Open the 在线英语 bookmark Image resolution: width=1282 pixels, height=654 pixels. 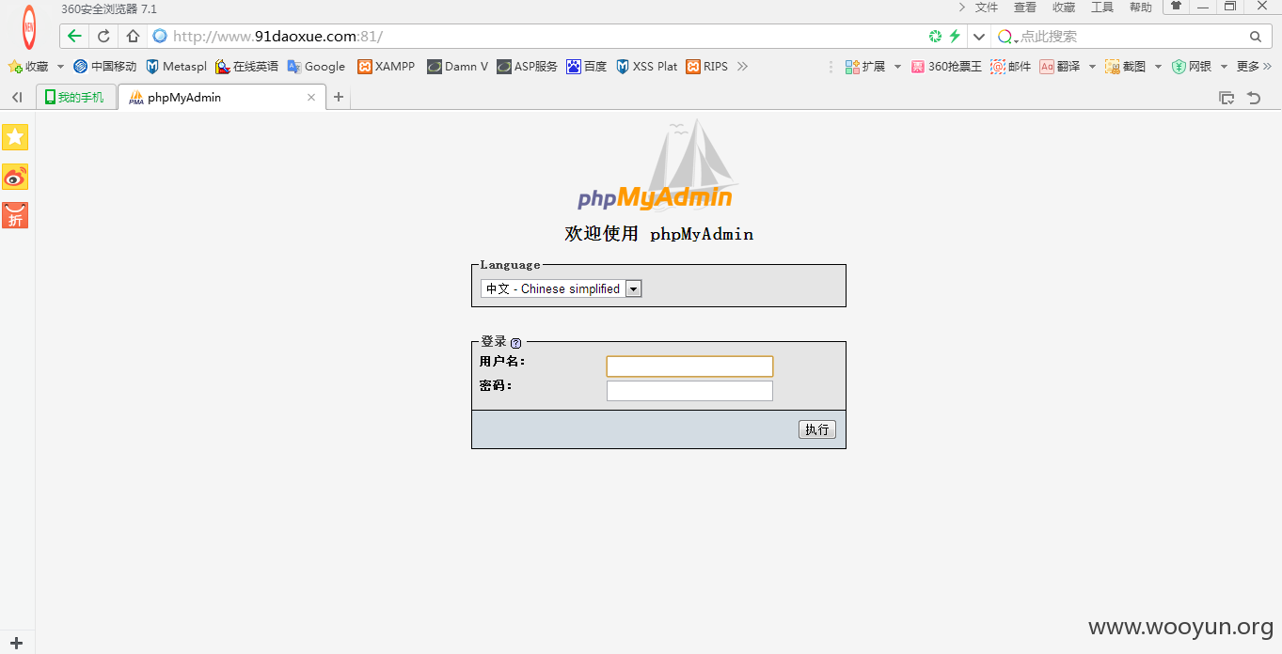pos(246,67)
